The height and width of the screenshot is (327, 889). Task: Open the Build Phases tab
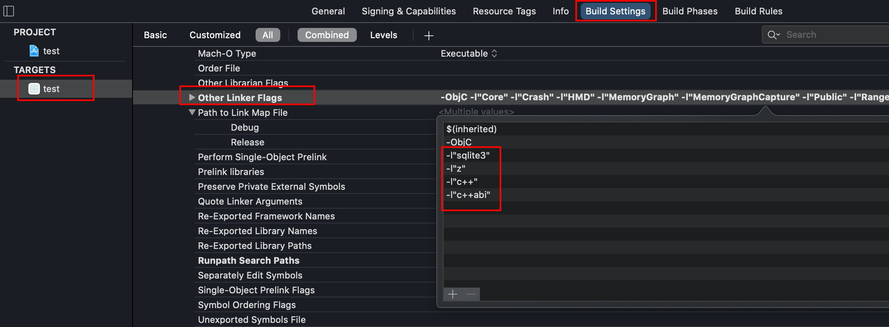(690, 11)
